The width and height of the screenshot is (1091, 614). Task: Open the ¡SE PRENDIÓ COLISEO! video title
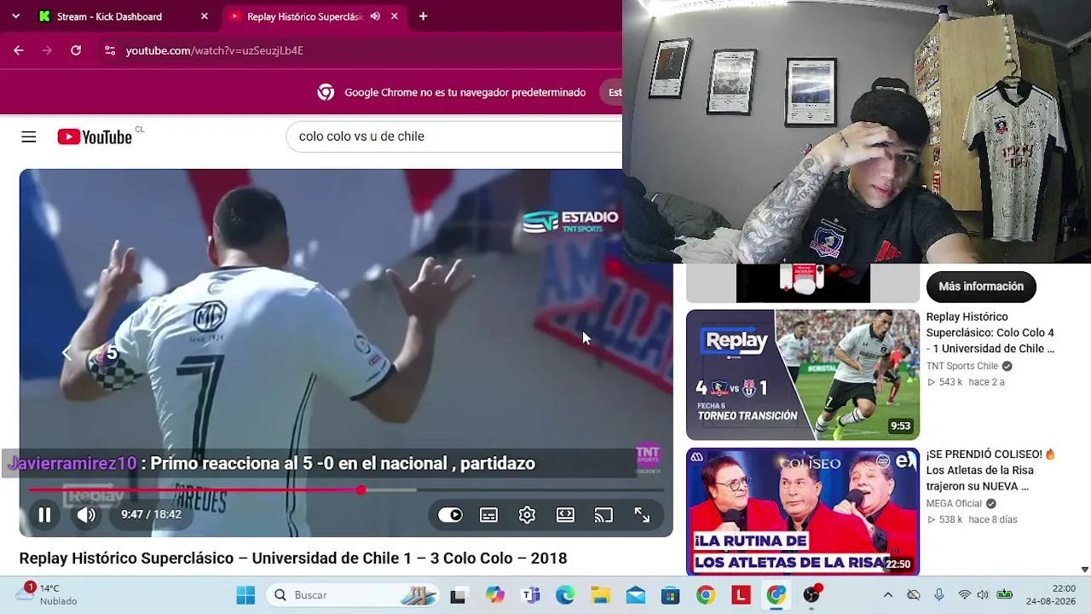click(990, 470)
